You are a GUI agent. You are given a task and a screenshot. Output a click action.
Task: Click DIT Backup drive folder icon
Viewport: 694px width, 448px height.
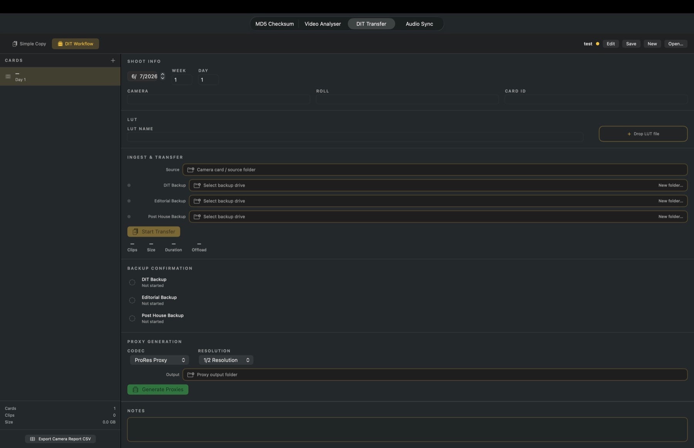click(x=197, y=185)
